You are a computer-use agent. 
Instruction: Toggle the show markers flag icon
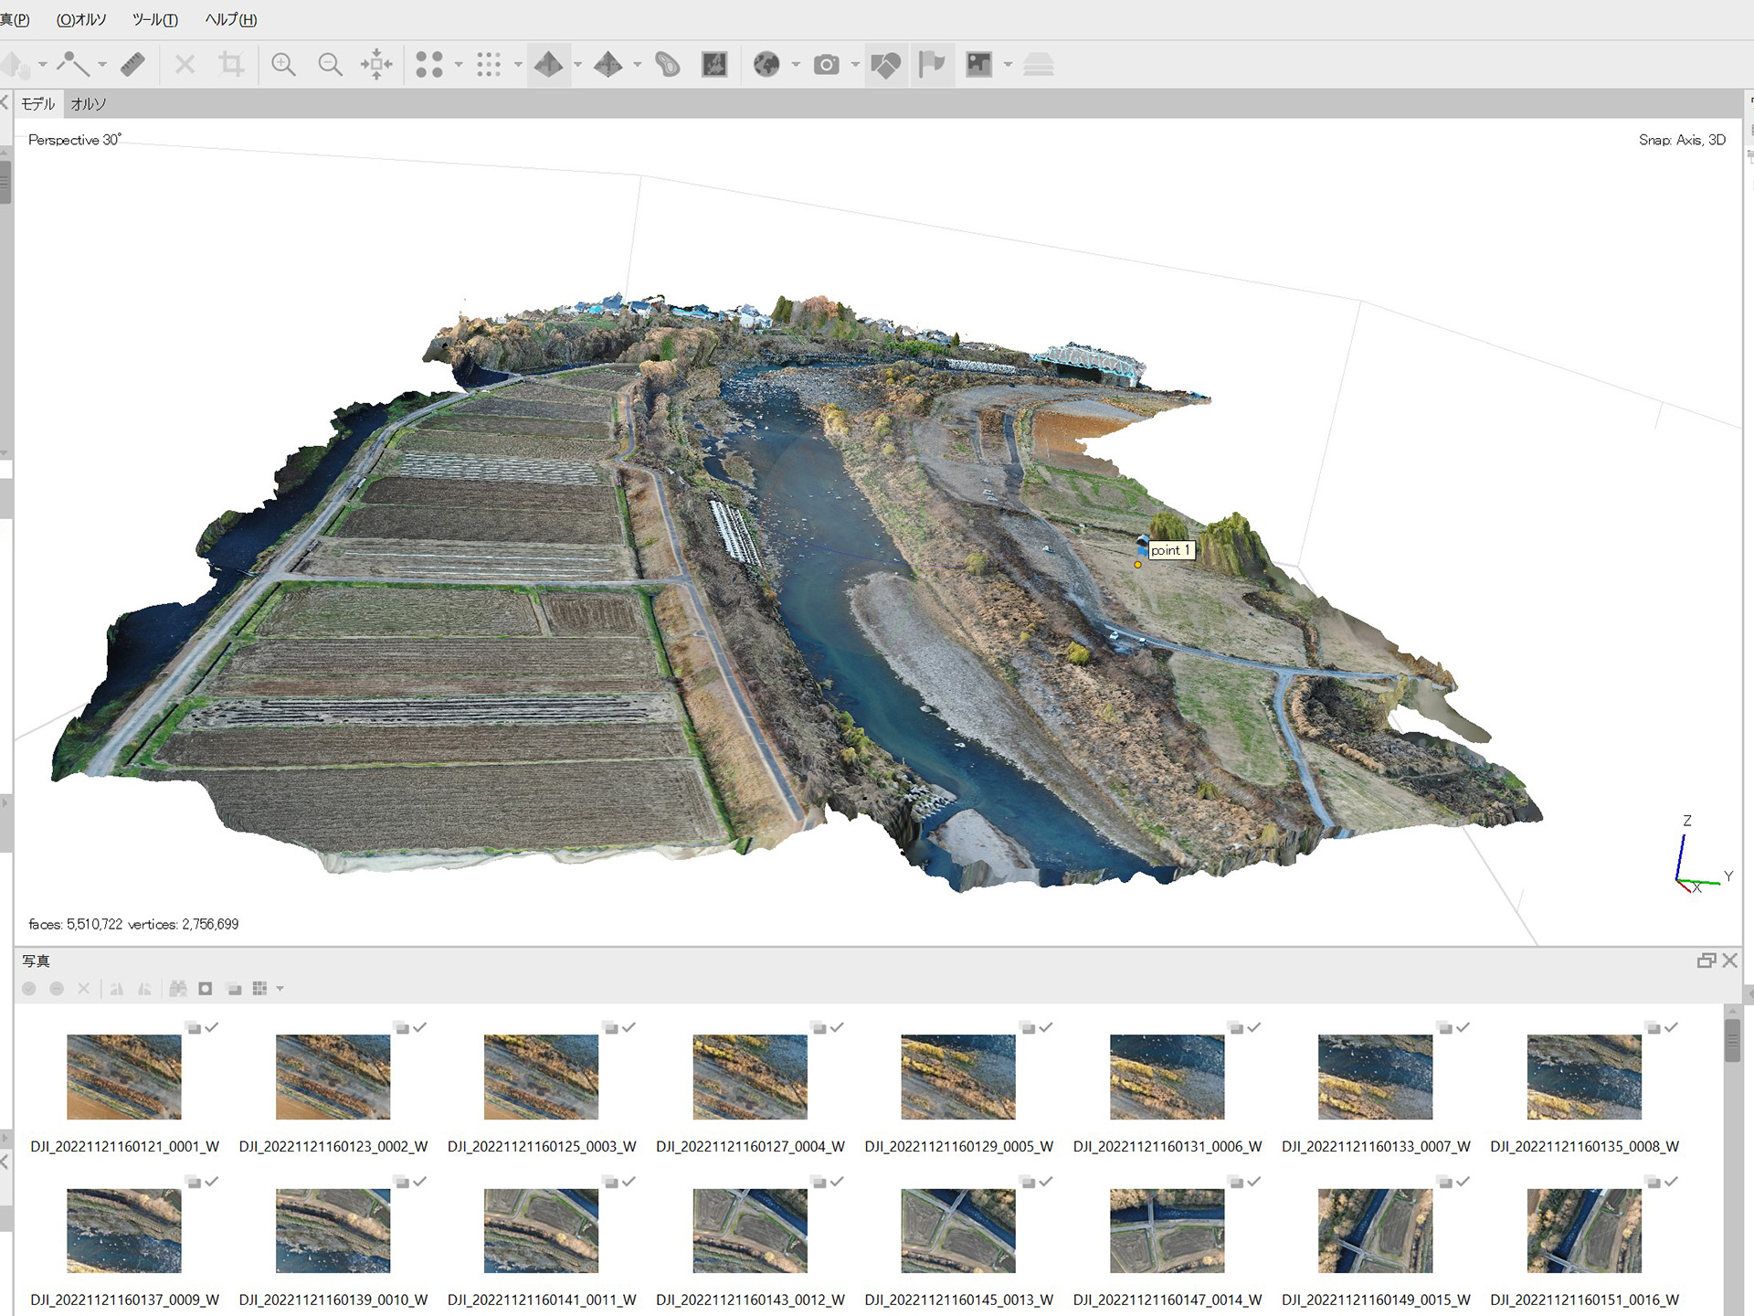[x=931, y=64]
